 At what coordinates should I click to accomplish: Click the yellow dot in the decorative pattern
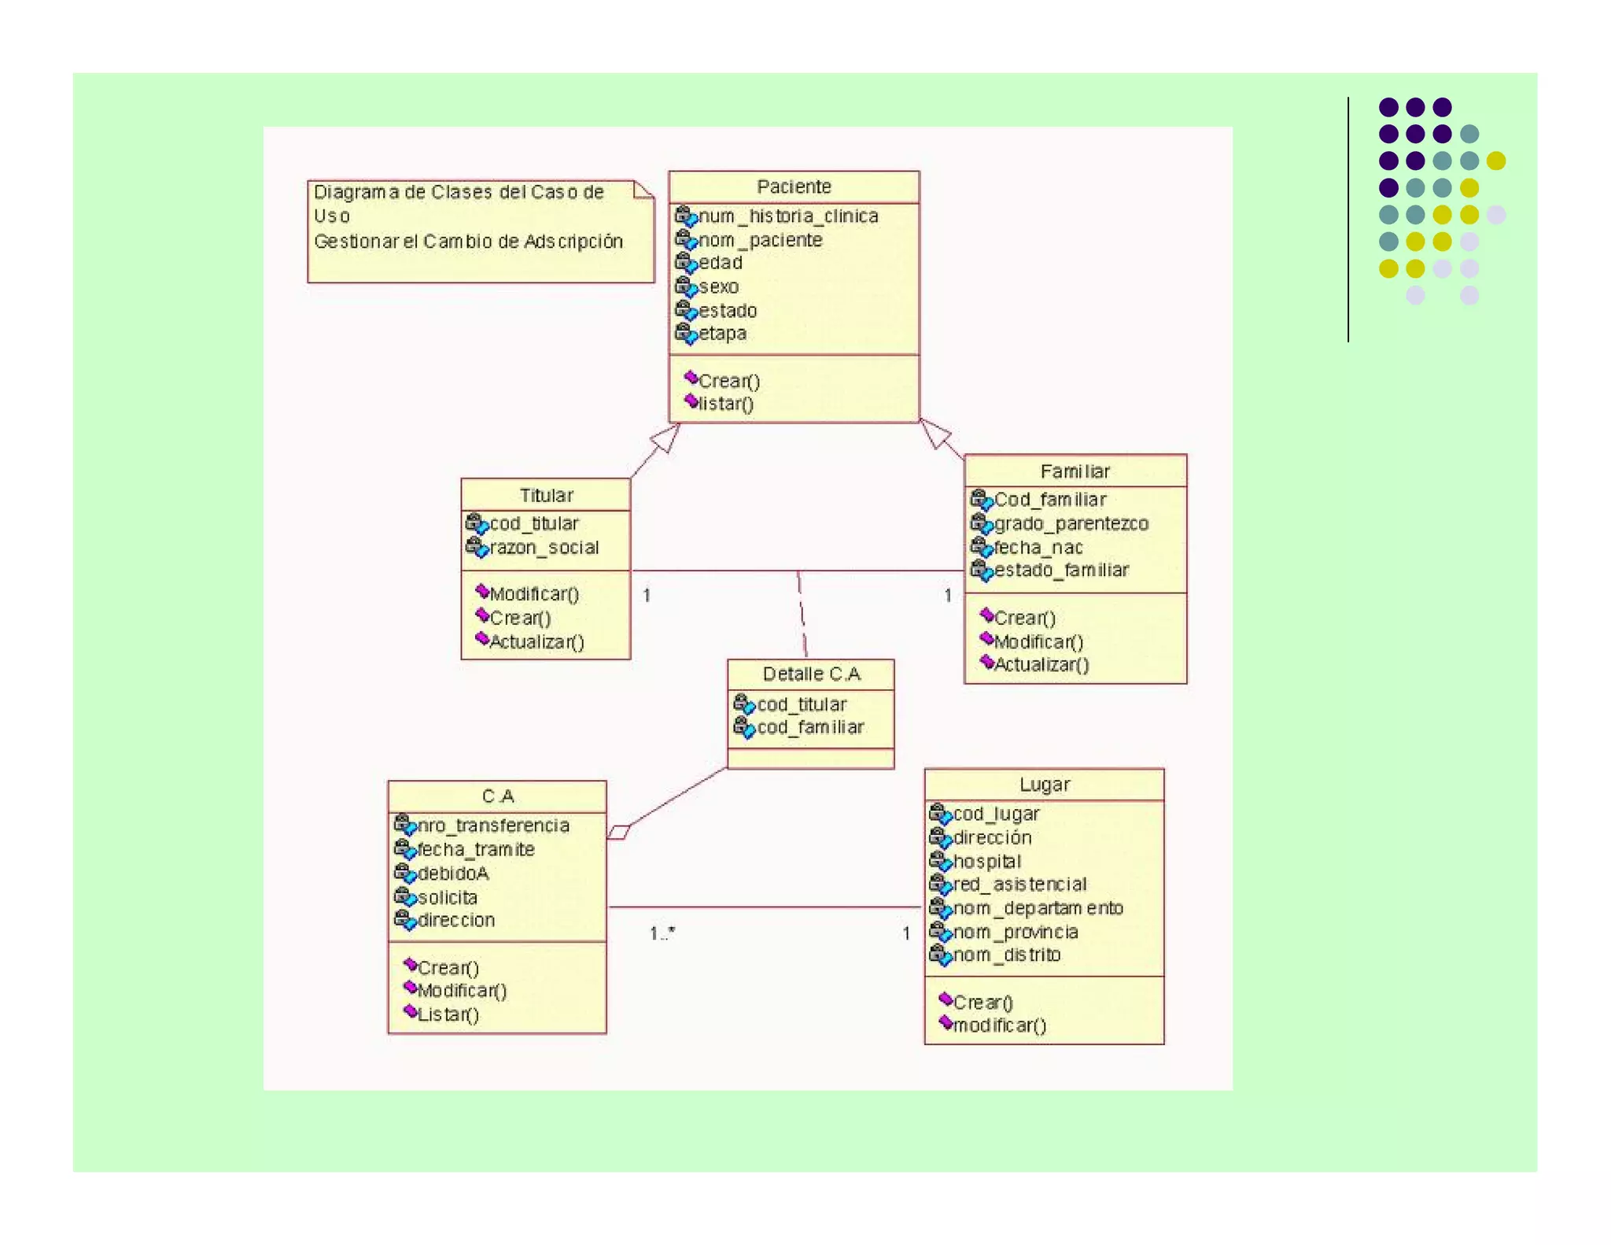[1496, 161]
